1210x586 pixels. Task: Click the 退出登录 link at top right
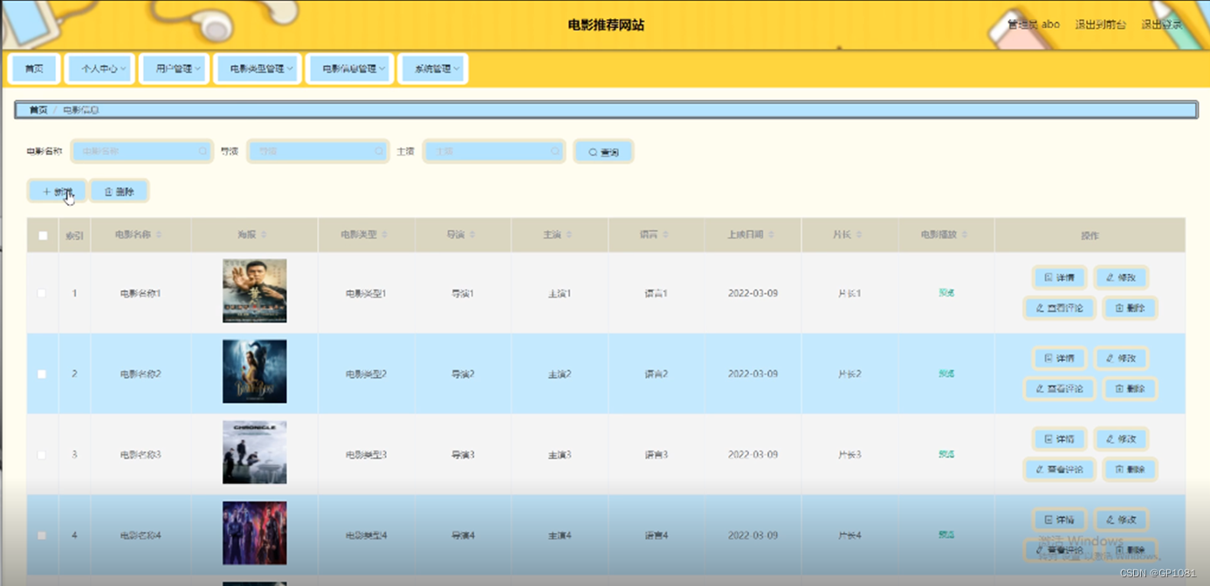[1162, 24]
